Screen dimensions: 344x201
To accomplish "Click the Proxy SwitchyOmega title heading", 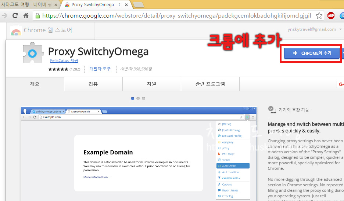I will (x=98, y=52).
